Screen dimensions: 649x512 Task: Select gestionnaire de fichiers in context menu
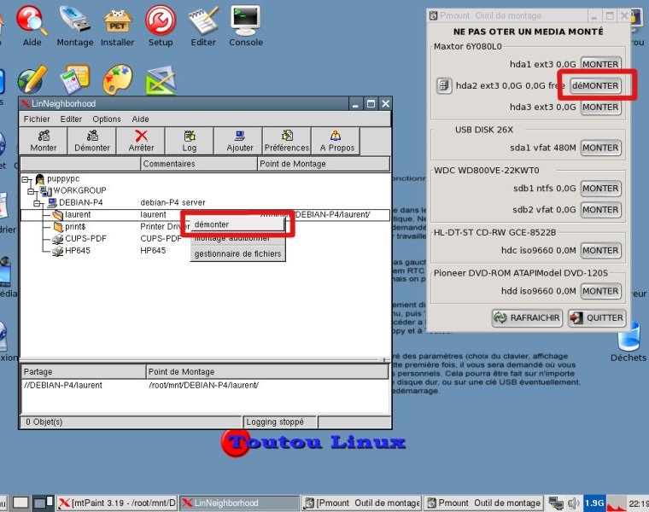click(237, 253)
